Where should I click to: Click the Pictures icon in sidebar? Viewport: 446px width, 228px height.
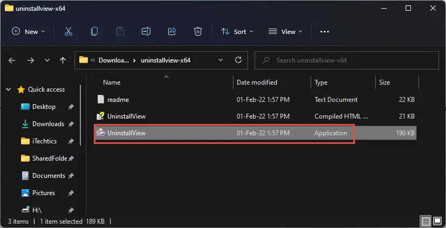pyautogui.click(x=25, y=193)
